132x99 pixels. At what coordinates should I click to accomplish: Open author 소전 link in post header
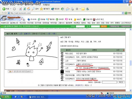tap(21, 34)
